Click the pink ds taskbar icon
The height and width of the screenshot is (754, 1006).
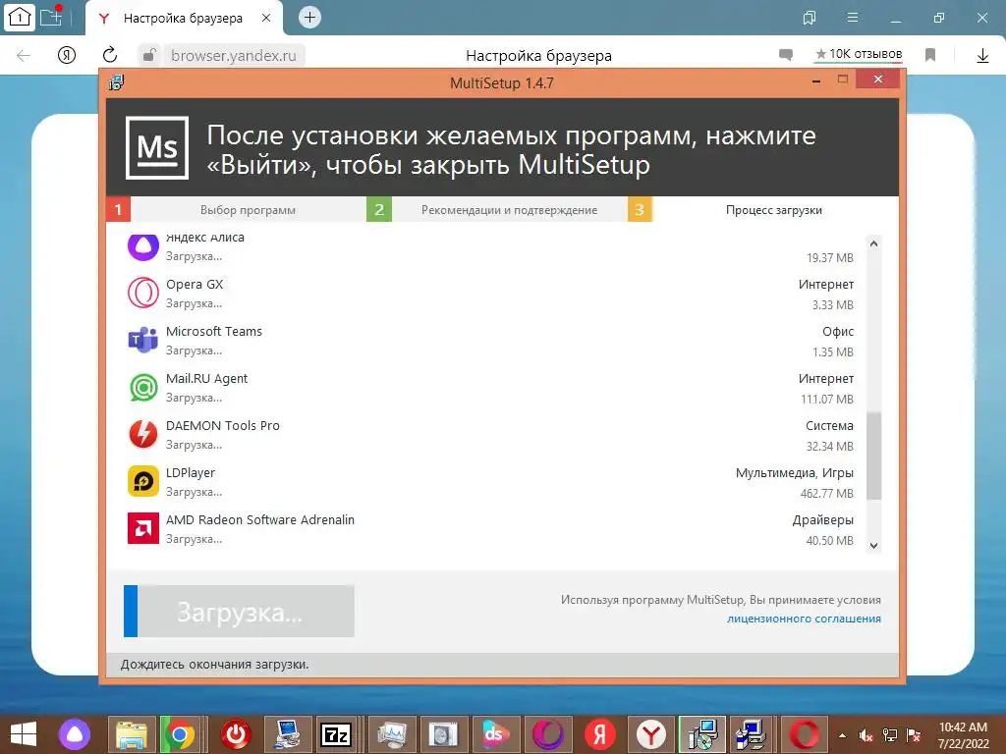[x=495, y=734]
